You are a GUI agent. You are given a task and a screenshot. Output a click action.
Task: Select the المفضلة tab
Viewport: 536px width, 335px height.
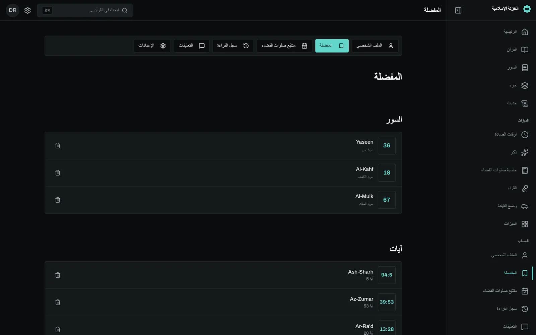click(x=332, y=46)
